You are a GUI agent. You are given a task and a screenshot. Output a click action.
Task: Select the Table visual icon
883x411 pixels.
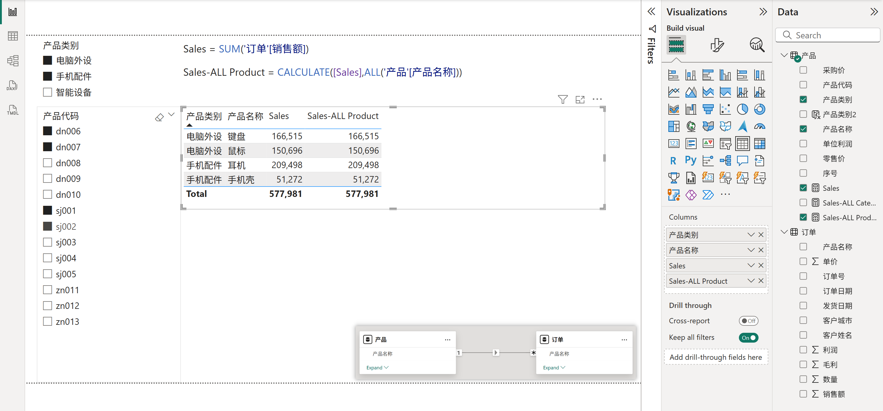pos(743,144)
